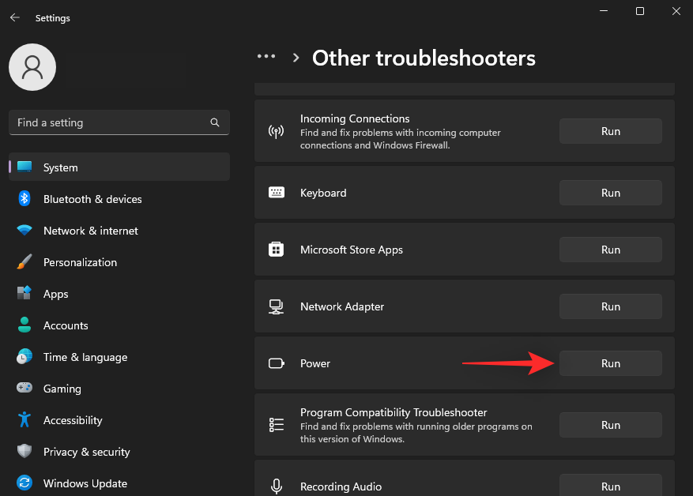
Task: Click the Windows Update icon in sidebar
Action: [x=24, y=483]
